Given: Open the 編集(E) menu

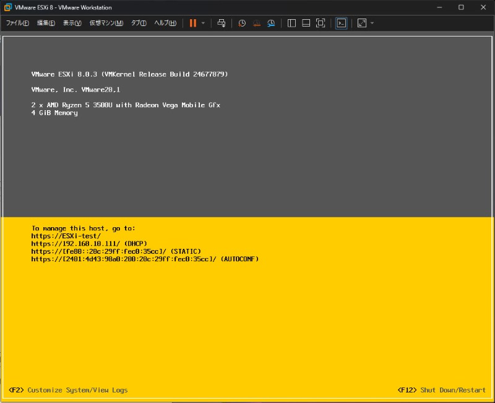Looking at the screenshot, I should [46, 23].
